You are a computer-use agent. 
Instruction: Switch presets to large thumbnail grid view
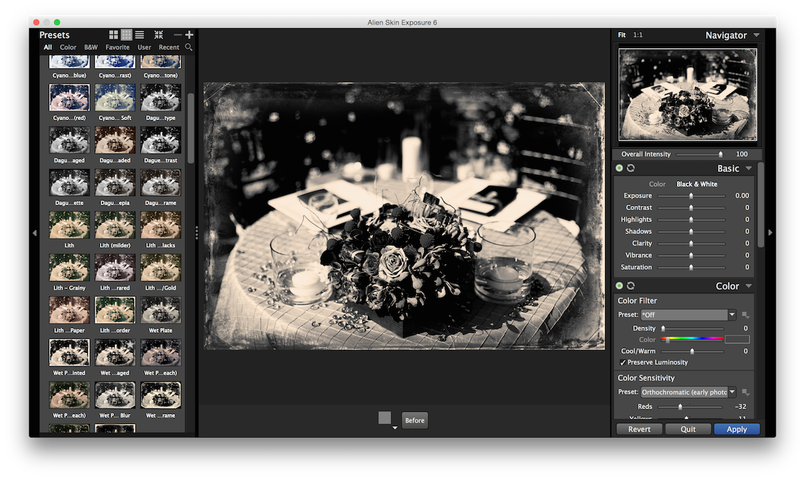(x=113, y=35)
